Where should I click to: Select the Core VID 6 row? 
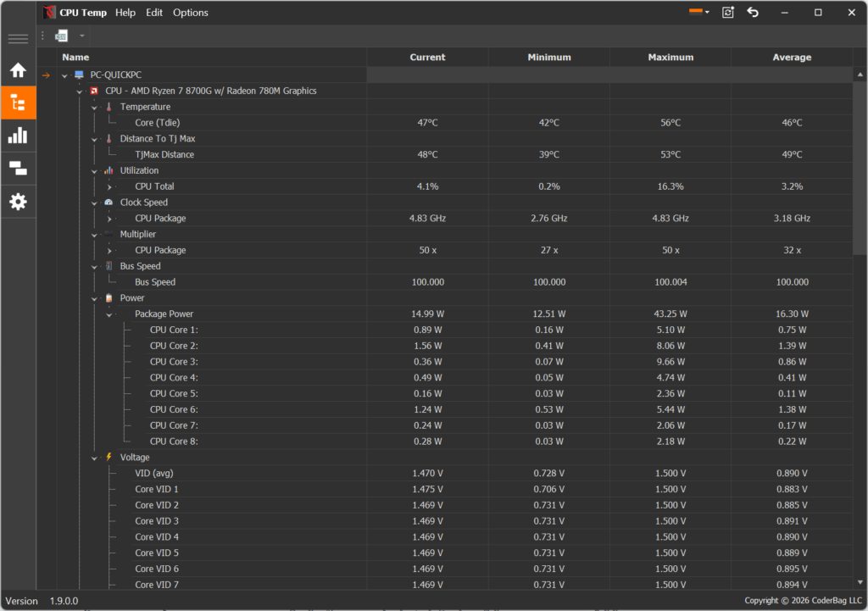point(454,569)
